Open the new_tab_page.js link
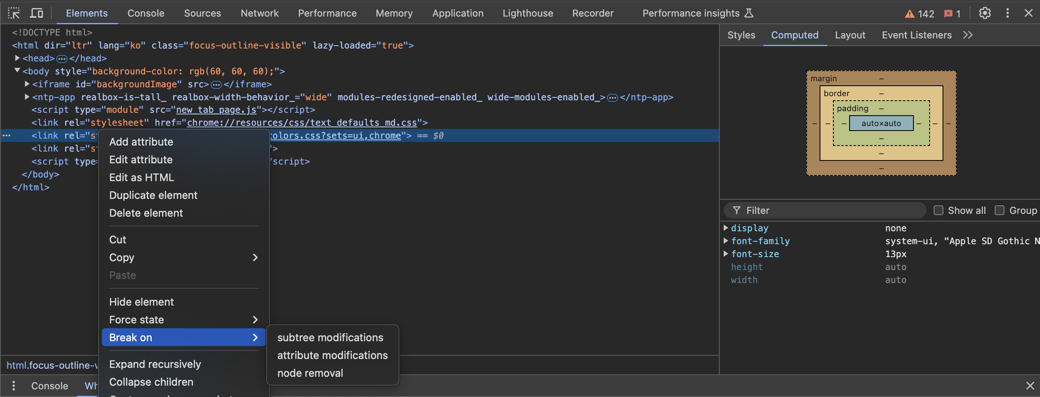Image resolution: width=1040 pixels, height=397 pixels. pos(216,110)
